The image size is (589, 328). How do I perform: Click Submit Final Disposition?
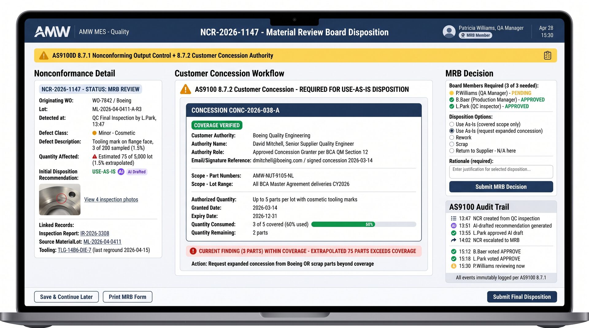(x=522, y=297)
